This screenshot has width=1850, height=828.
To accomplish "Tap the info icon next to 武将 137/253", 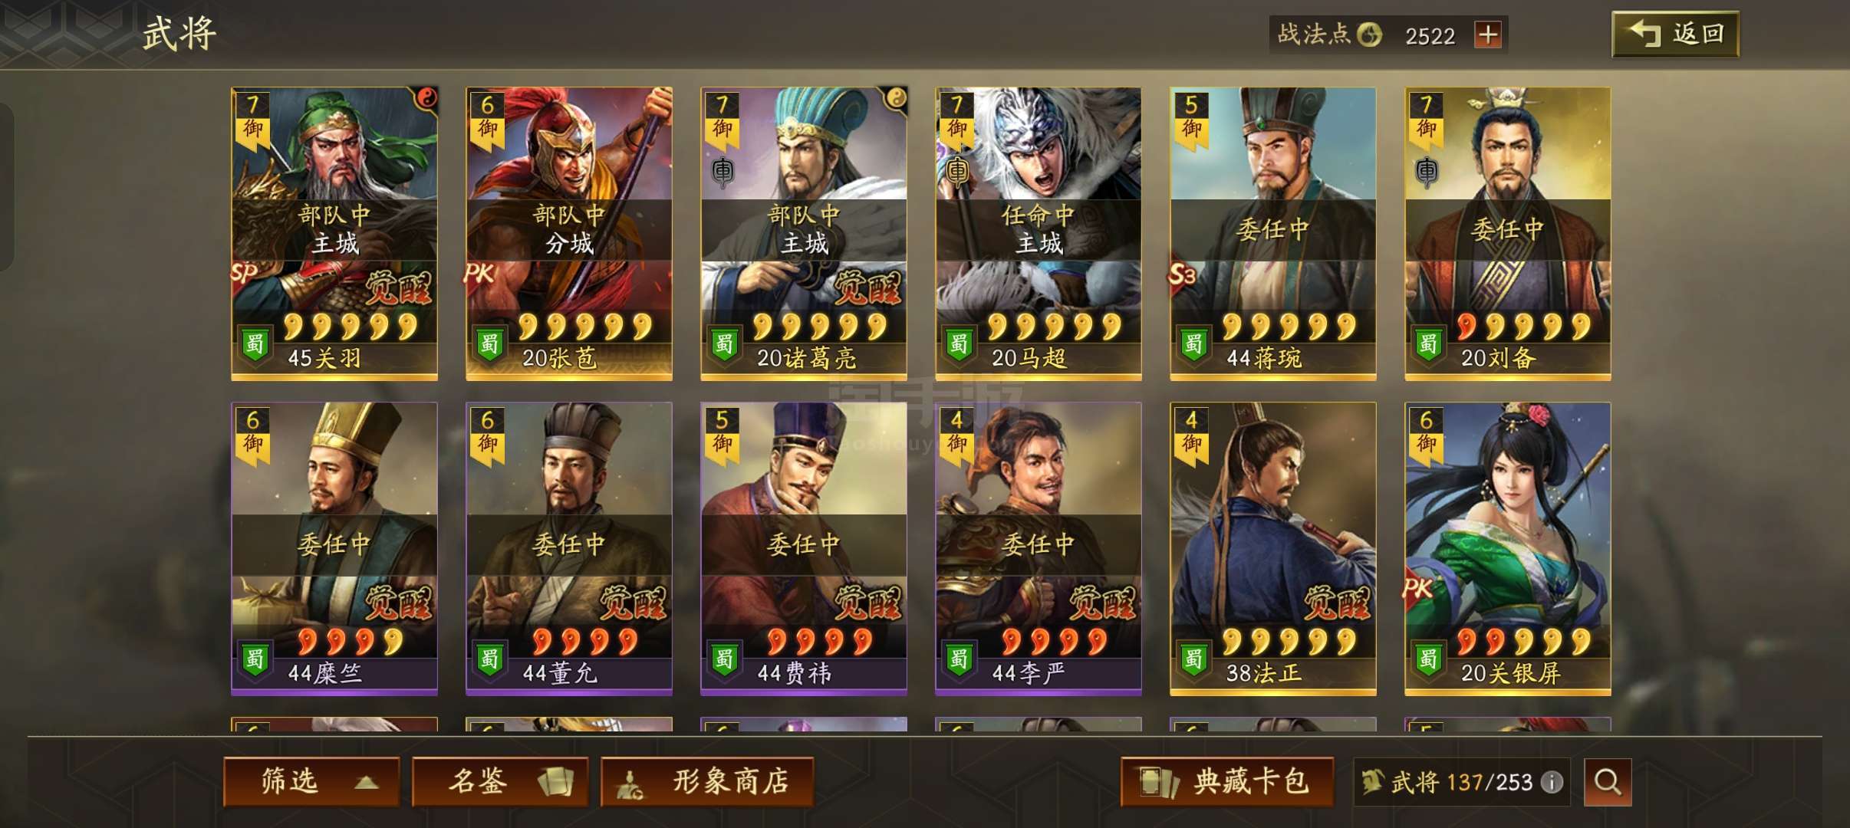I will [1552, 782].
